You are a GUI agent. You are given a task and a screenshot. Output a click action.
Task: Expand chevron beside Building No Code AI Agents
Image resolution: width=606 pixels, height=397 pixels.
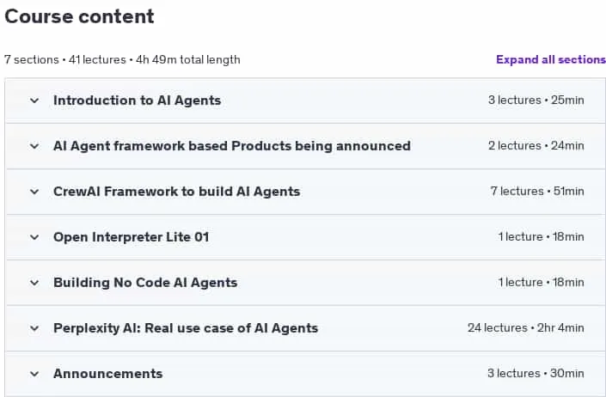click(x=34, y=283)
